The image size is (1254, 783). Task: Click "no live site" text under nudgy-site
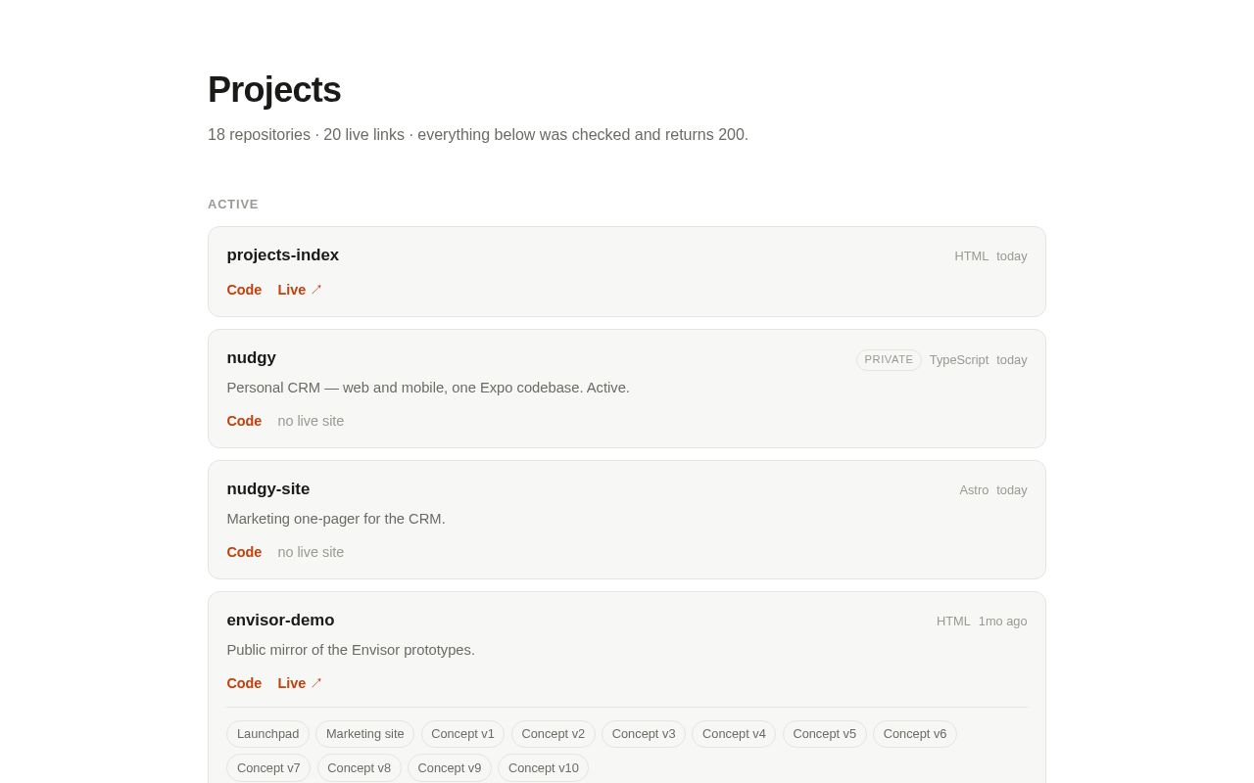(311, 552)
